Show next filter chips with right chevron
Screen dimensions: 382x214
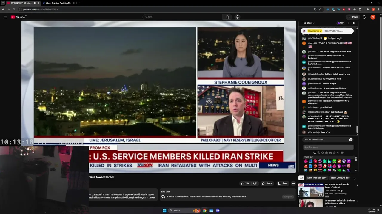point(355,179)
